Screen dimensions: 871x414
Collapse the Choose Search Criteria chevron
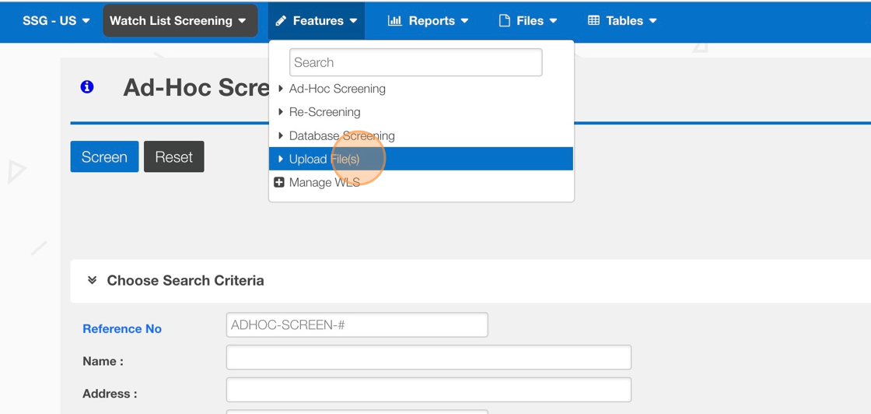[93, 280]
